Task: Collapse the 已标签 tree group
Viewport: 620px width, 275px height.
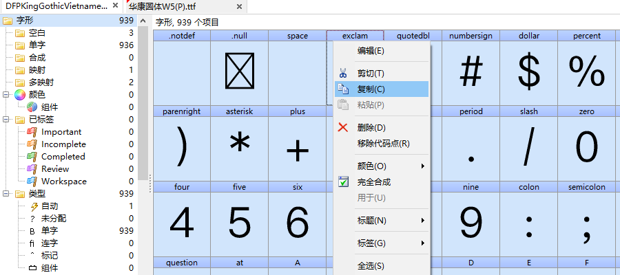Action: tap(6, 120)
